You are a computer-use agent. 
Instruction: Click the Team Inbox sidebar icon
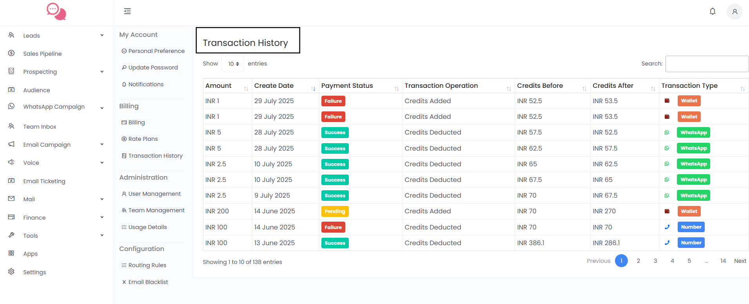click(11, 126)
